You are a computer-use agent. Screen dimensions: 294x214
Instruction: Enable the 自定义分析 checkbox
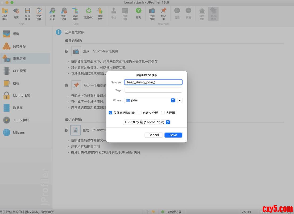pyautogui.click(x=140, y=113)
